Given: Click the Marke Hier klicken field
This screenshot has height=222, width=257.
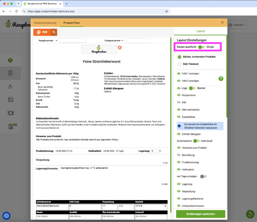Looking at the screenshot, I should pyautogui.click(x=52, y=217).
